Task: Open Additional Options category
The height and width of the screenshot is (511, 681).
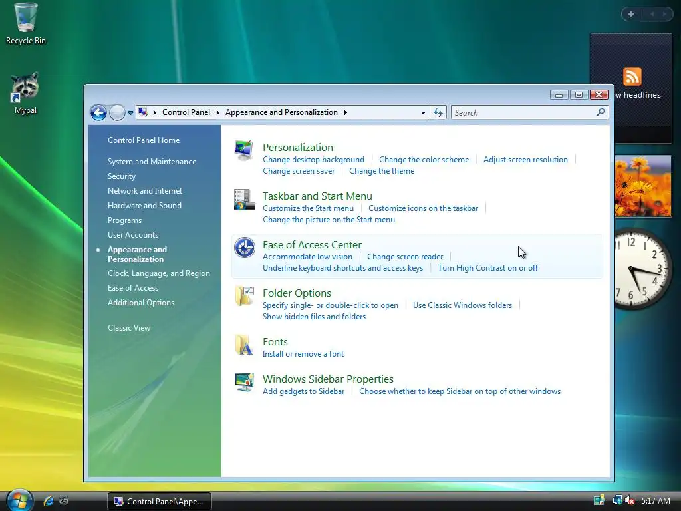Action: click(x=141, y=303)
